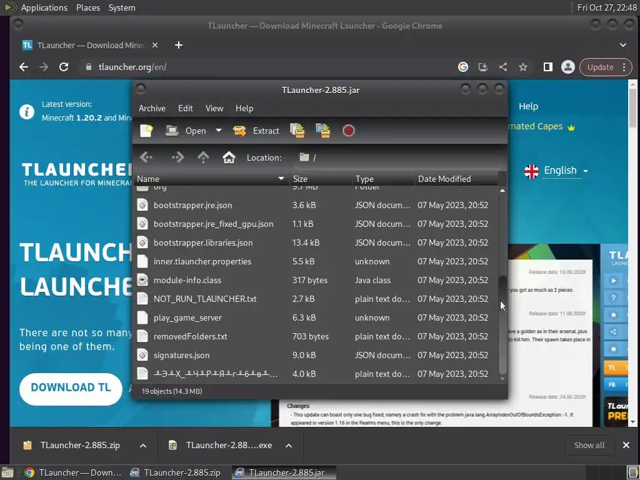The image size is (640, 480).
Task: Click the DOWNLOAD TL button on the page
Action: pos(71,387)
